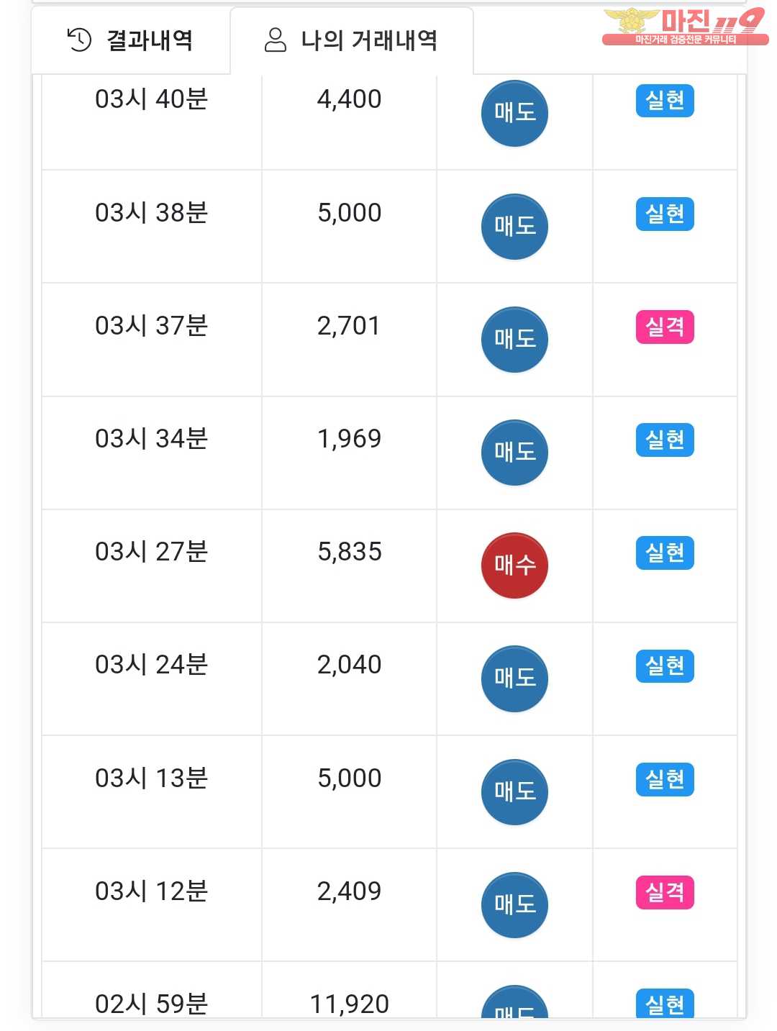Tap the 매도 circle for 03시 13분
777x1031 pixels.
[x=514, y=792]
